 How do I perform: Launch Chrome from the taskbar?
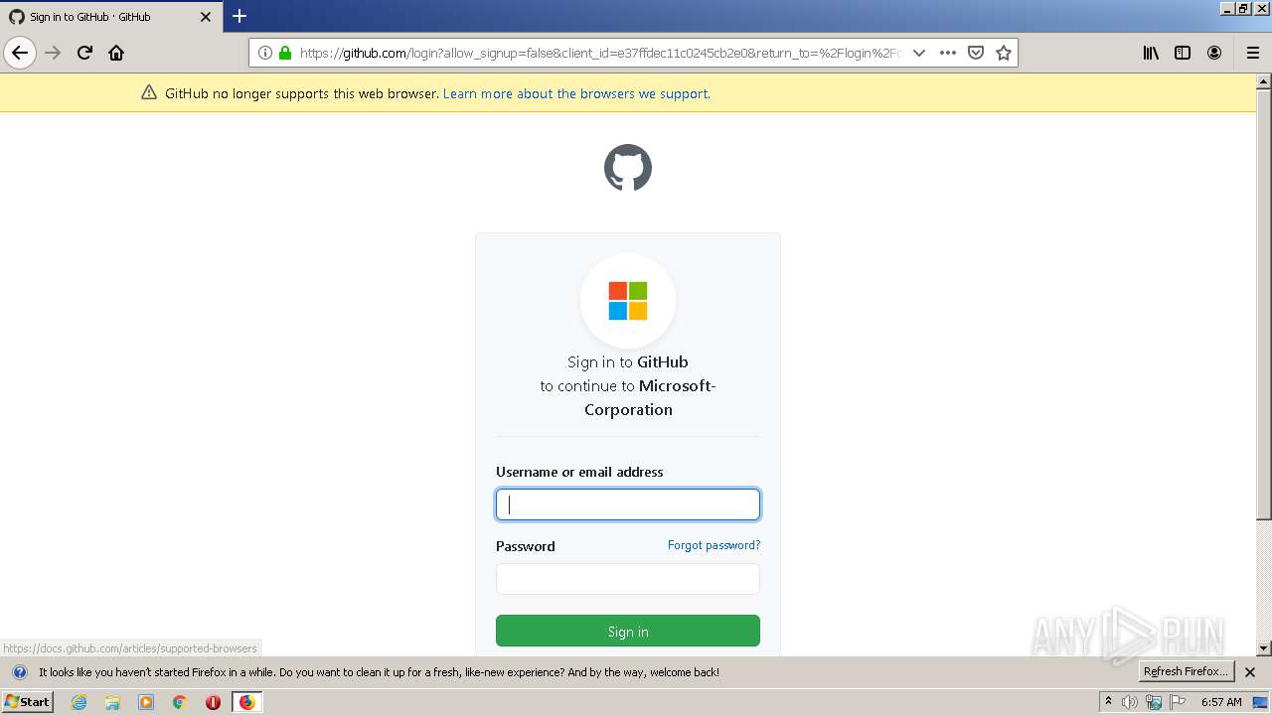(180, 702)
